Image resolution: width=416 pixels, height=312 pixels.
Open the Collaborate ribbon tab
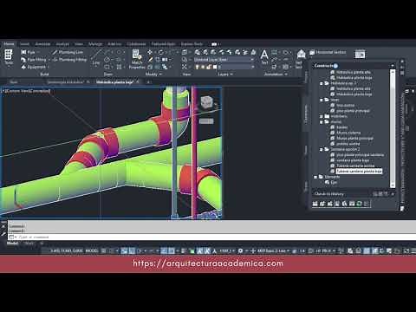pyautogui.click(x=136, y=44)
